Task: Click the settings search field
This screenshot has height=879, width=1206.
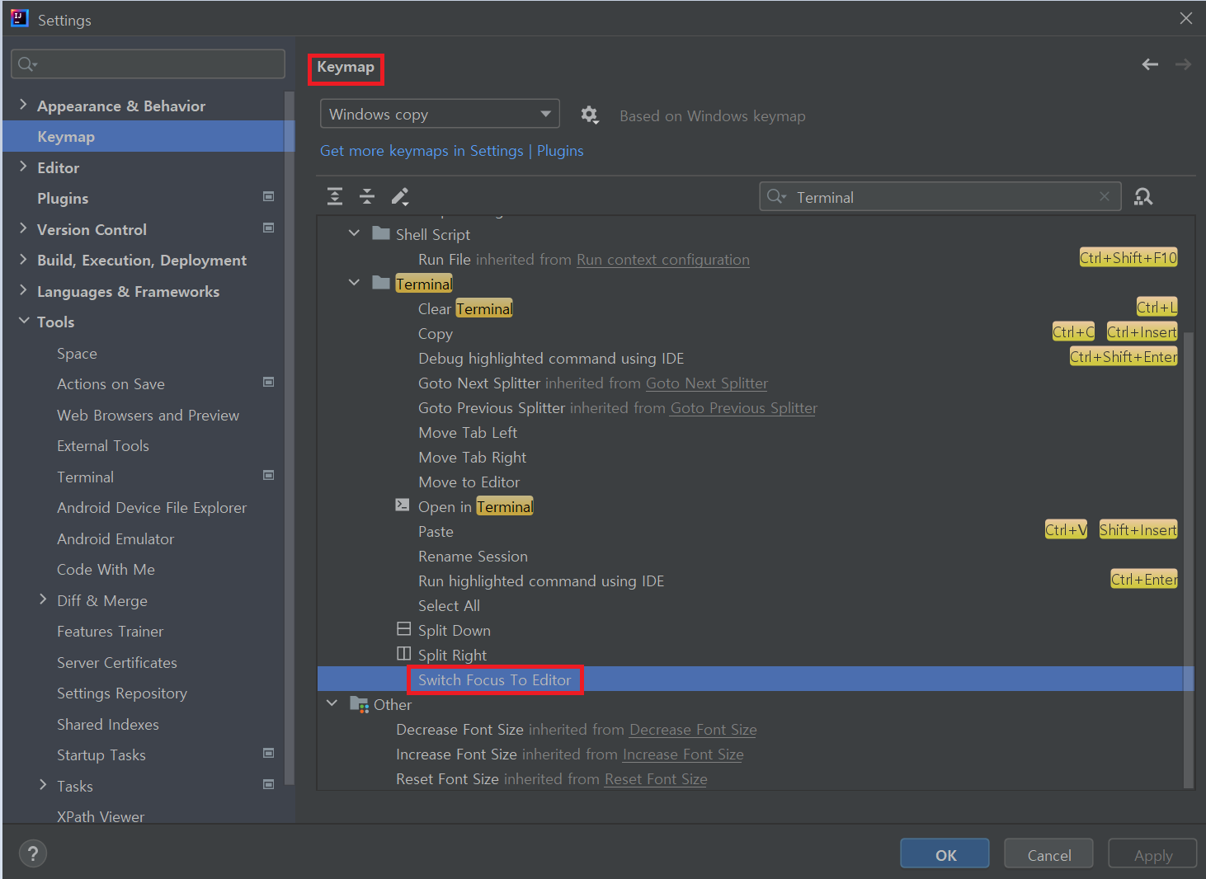Action: pos(148,63)
